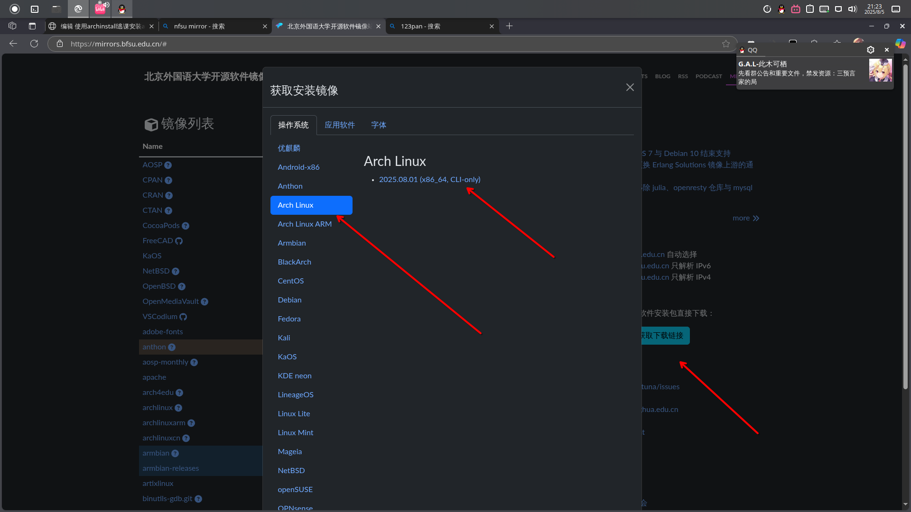Download Arch Linux 2025.08.01 x86_64 image
This screenshot has height=512, width=911.
coord(429,180)
